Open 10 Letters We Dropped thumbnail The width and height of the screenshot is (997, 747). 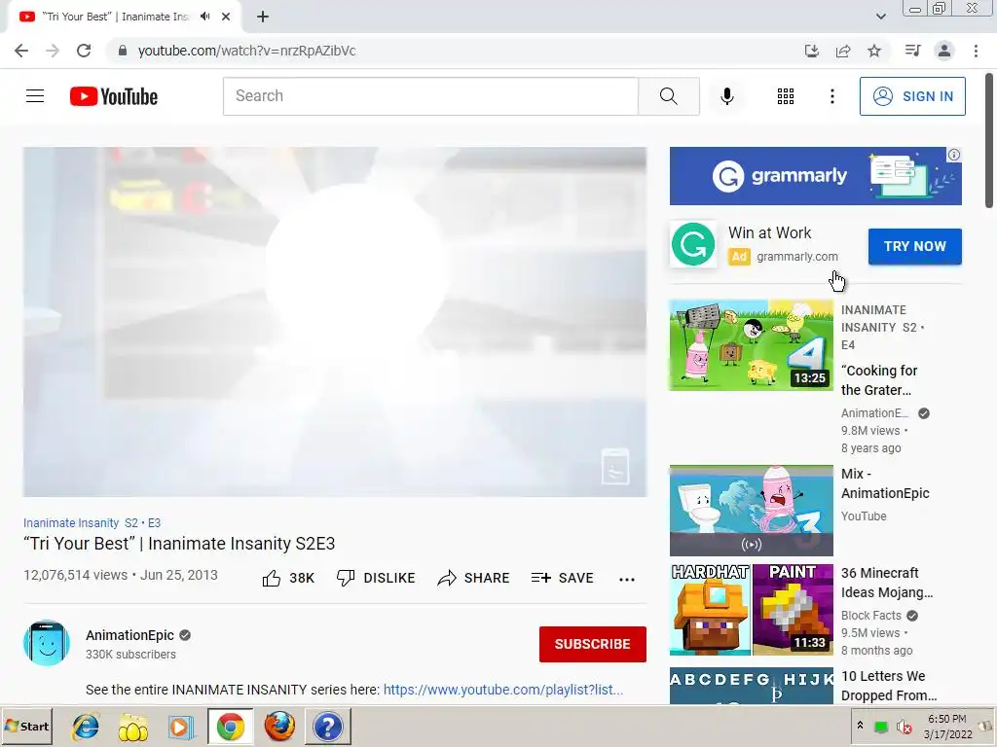click(751, 686)
